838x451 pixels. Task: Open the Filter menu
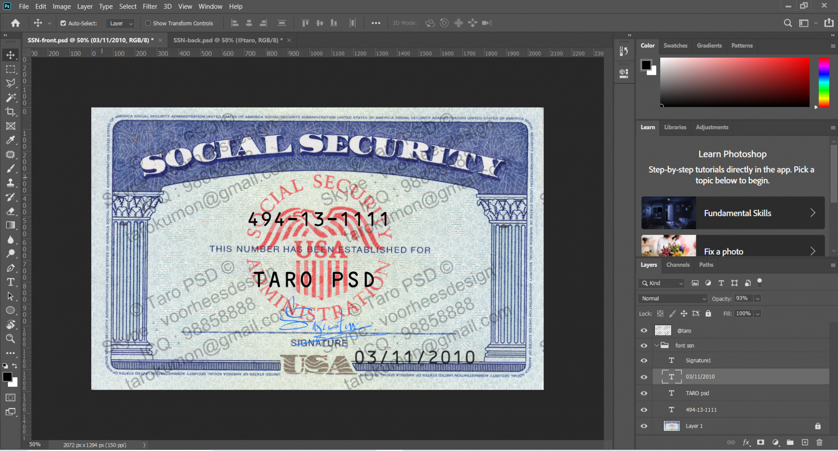[x=150, y=7]
